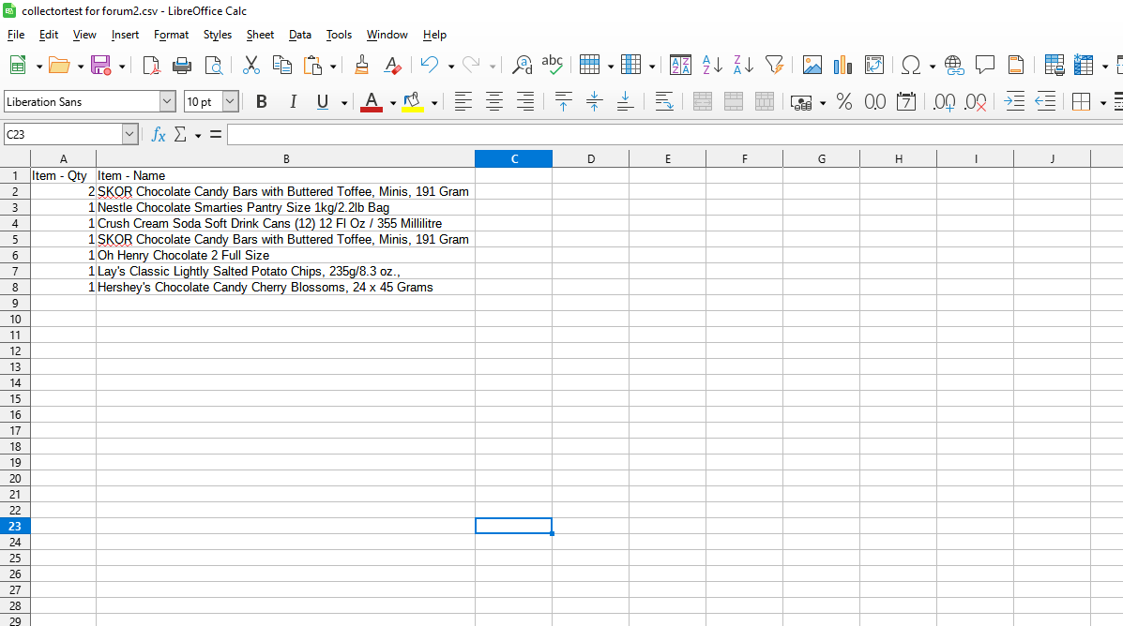Expand the Save options arrow
Screen dimensions: 1123x626
(122, 67)
